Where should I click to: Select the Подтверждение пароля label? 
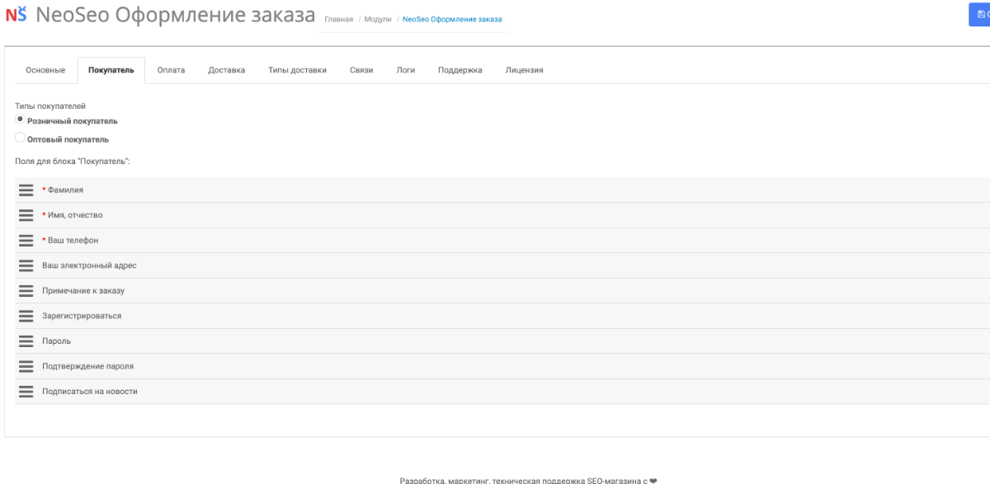[x=87, y=366]
